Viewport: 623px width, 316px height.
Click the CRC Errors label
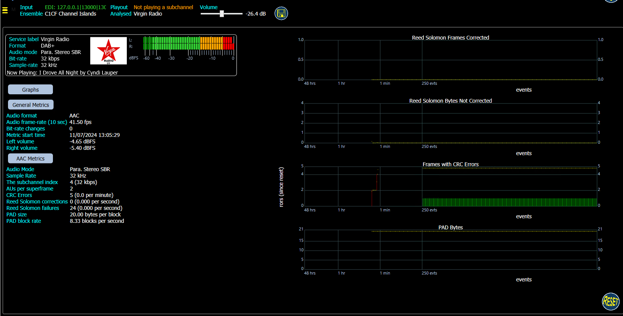tap(19, 195)
